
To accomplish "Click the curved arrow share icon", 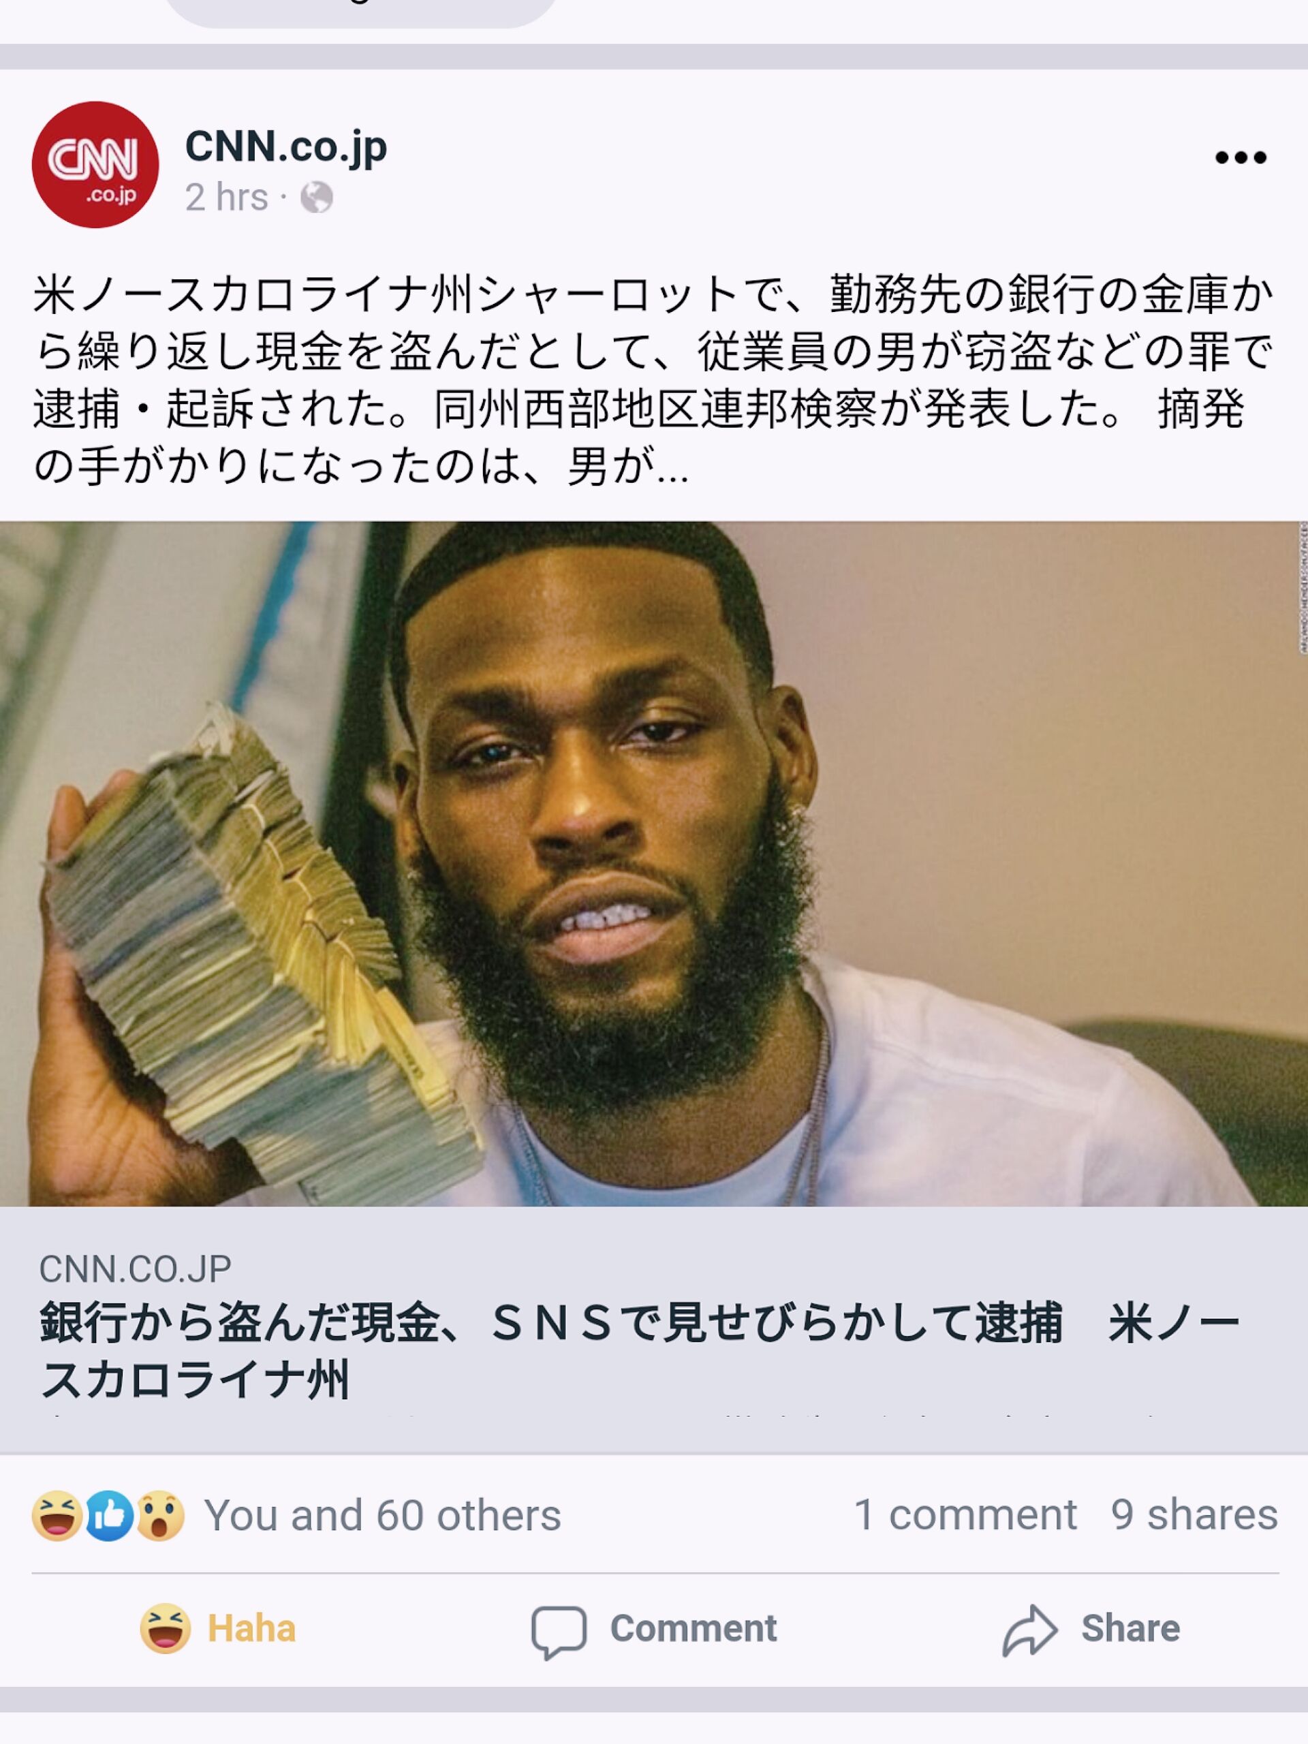I will point(1029,1630).
